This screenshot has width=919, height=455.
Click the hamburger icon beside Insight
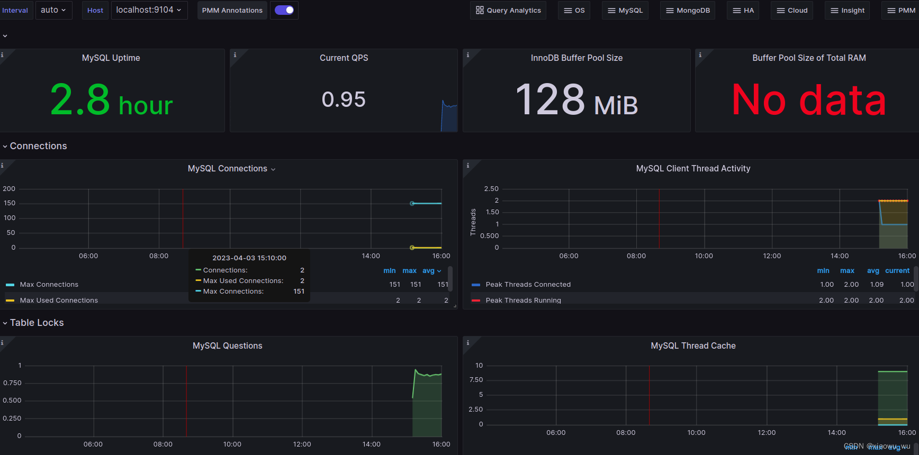pyautogui.click(x=835, y=11)
